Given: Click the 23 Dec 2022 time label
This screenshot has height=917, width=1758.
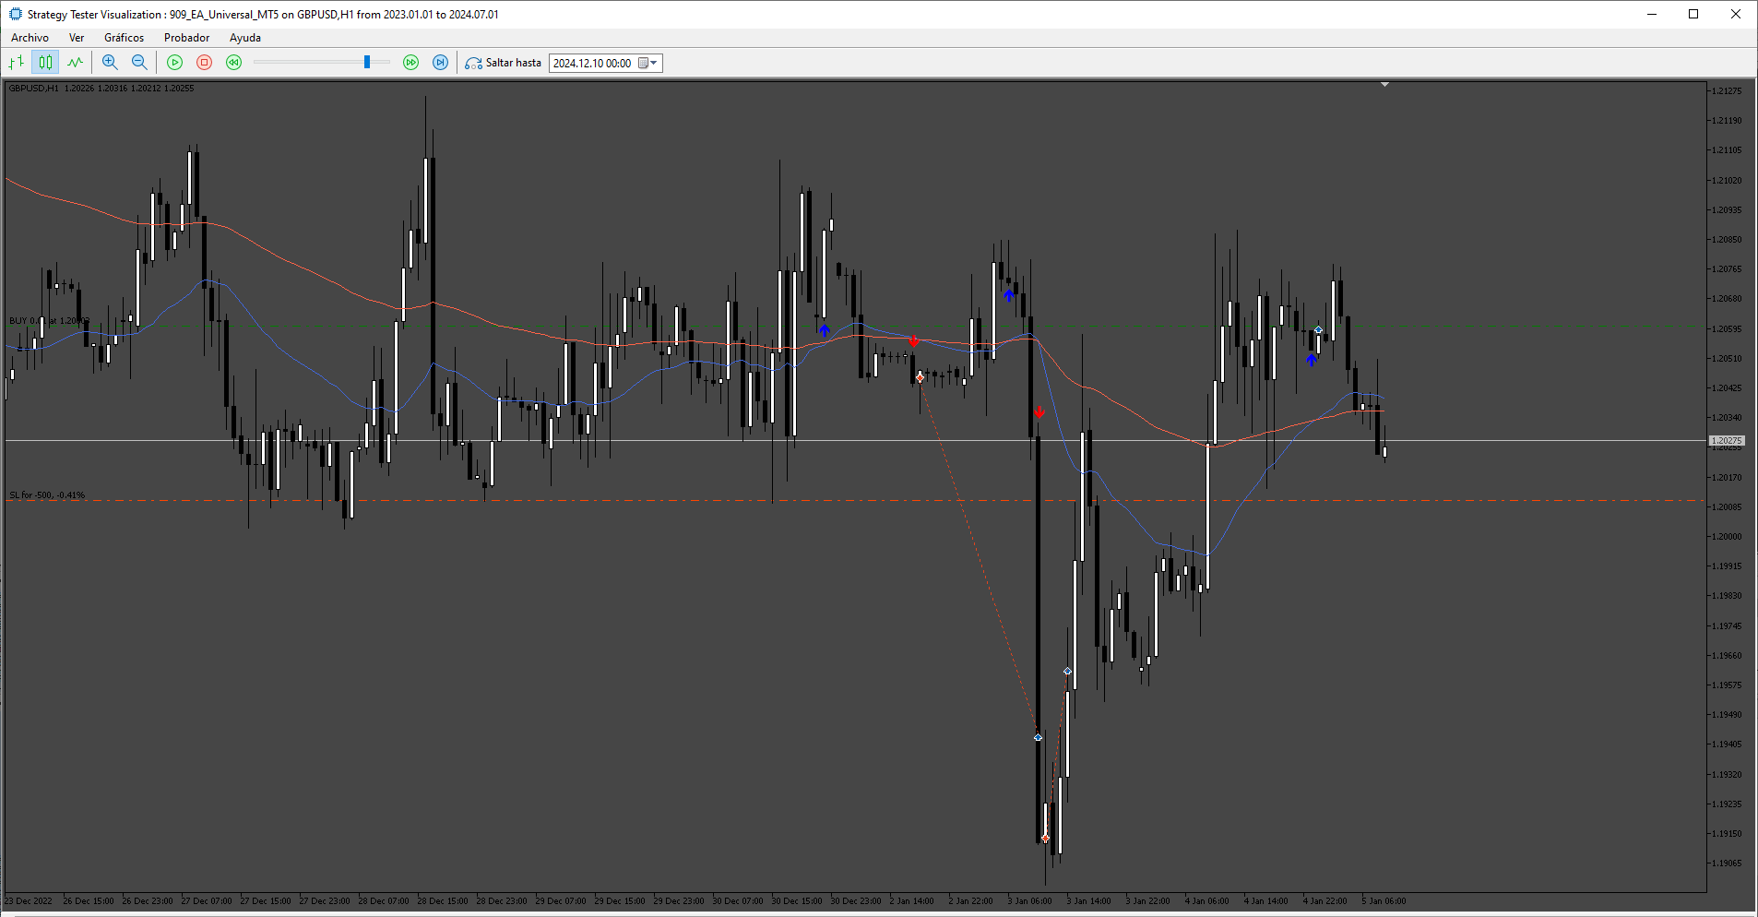Looking at the screenshot, I should (29, 901).
